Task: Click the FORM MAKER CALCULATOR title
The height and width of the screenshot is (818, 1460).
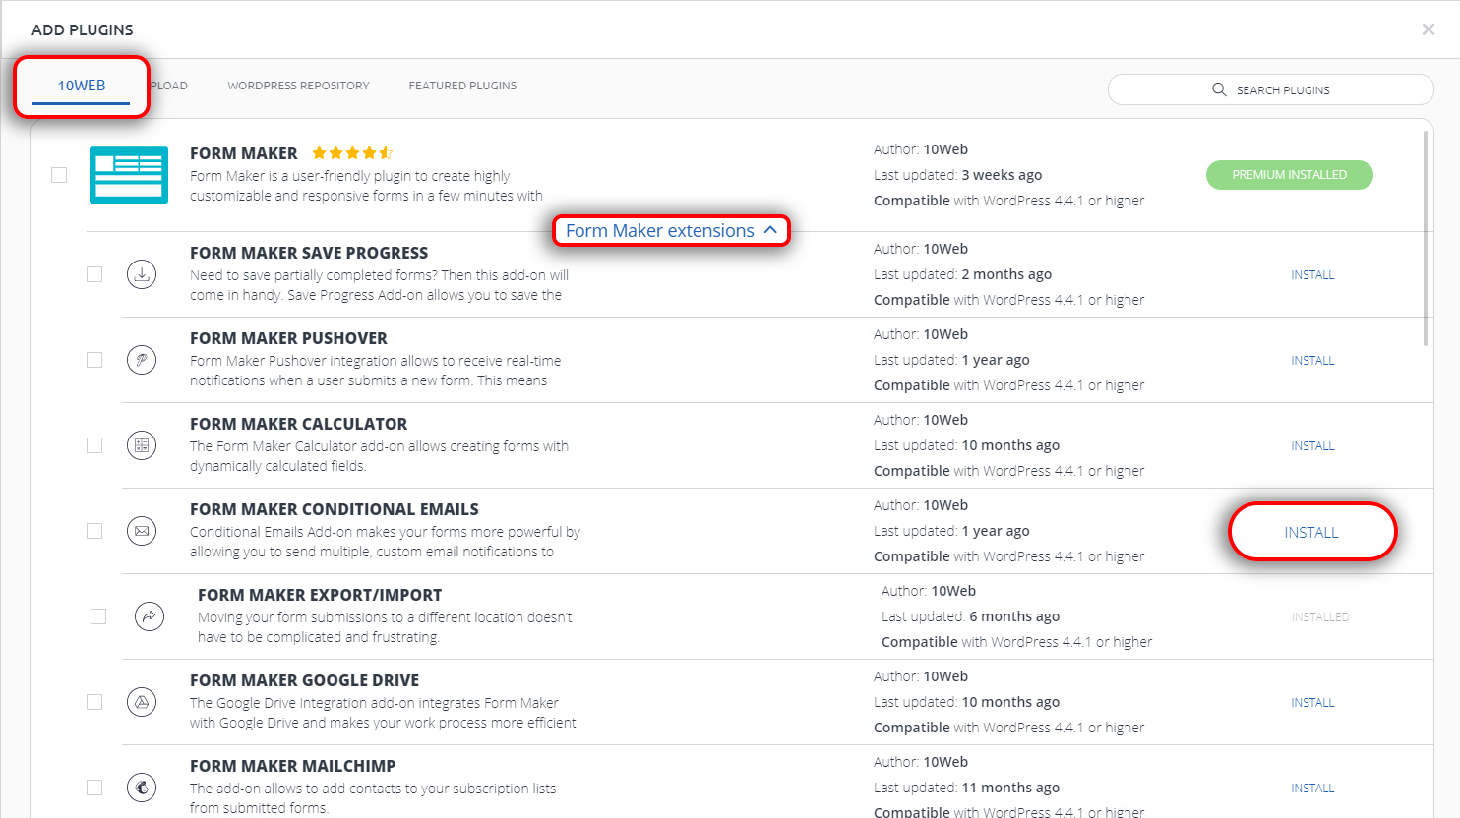Action: 298,424
